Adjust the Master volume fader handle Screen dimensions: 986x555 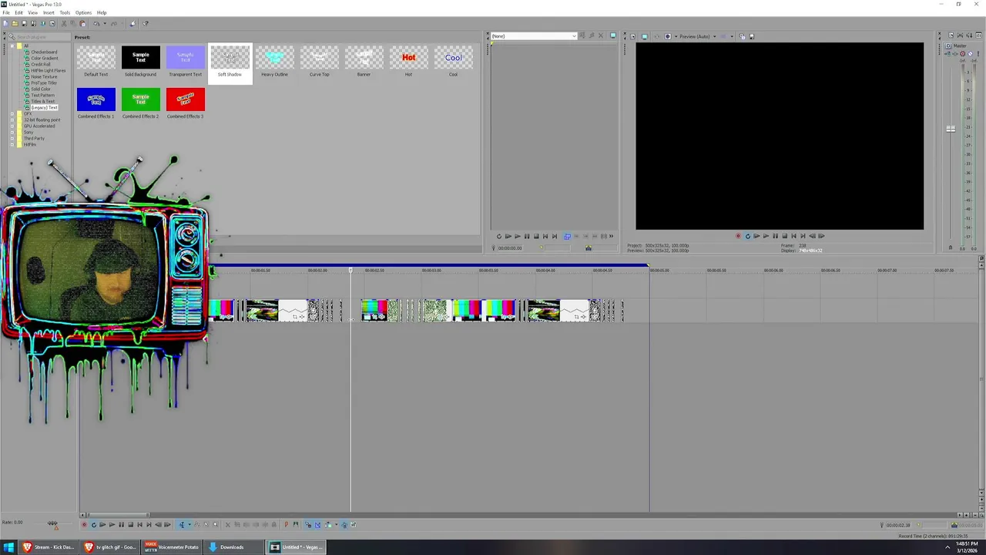pos(951,129)
